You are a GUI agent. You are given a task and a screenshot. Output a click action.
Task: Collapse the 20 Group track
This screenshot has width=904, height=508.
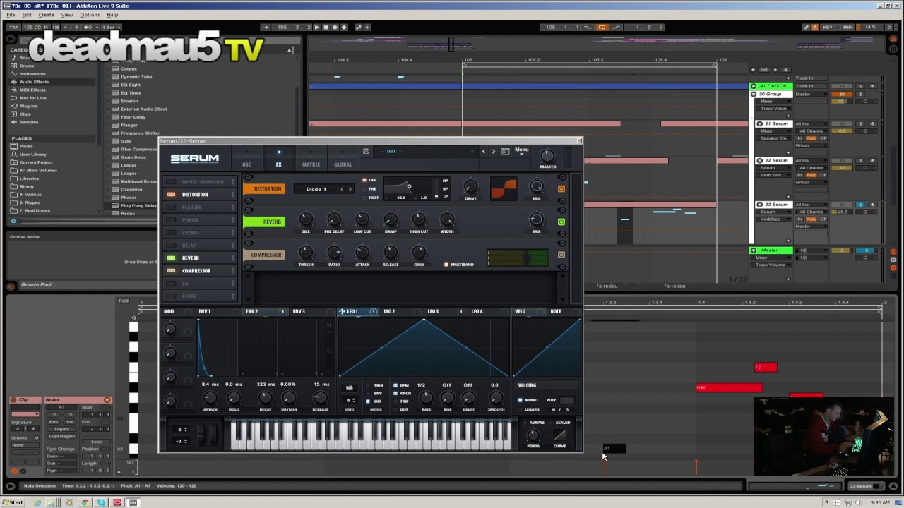click(x=754, y=94)
